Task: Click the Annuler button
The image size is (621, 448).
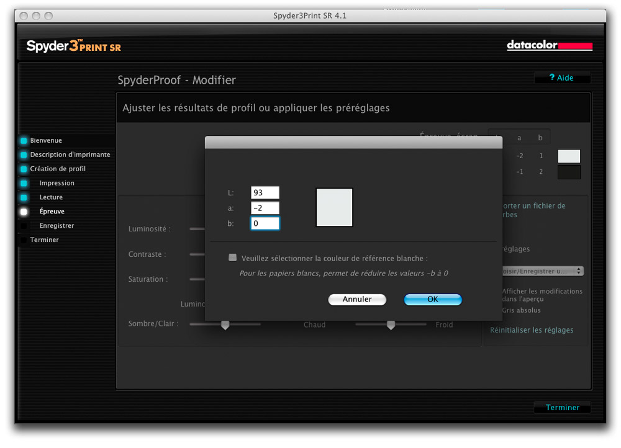Action: coord(357,299)
